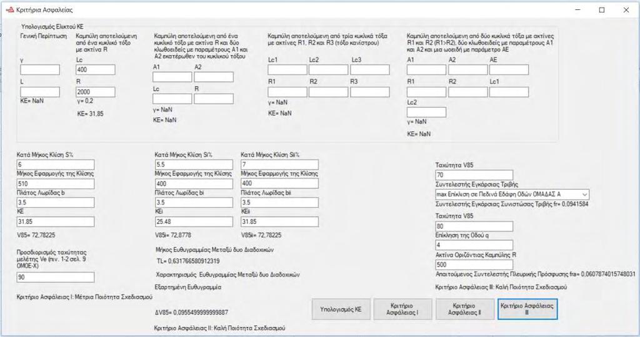Screen dimensions: 640x337
Task: Focus the γ field under Γενική Περίπτωση
Action: pyautogui.click(x=40, y=70)
